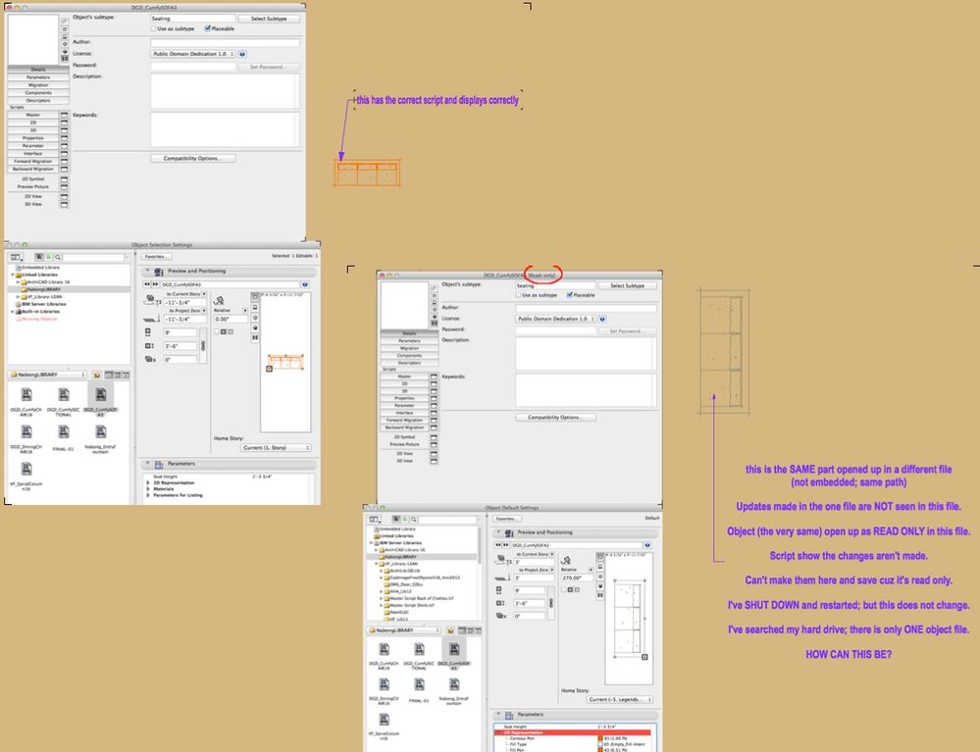Toggle Use as subtype in editable object editor
Viewport: 980px width, 752px height.
[153, 28]
